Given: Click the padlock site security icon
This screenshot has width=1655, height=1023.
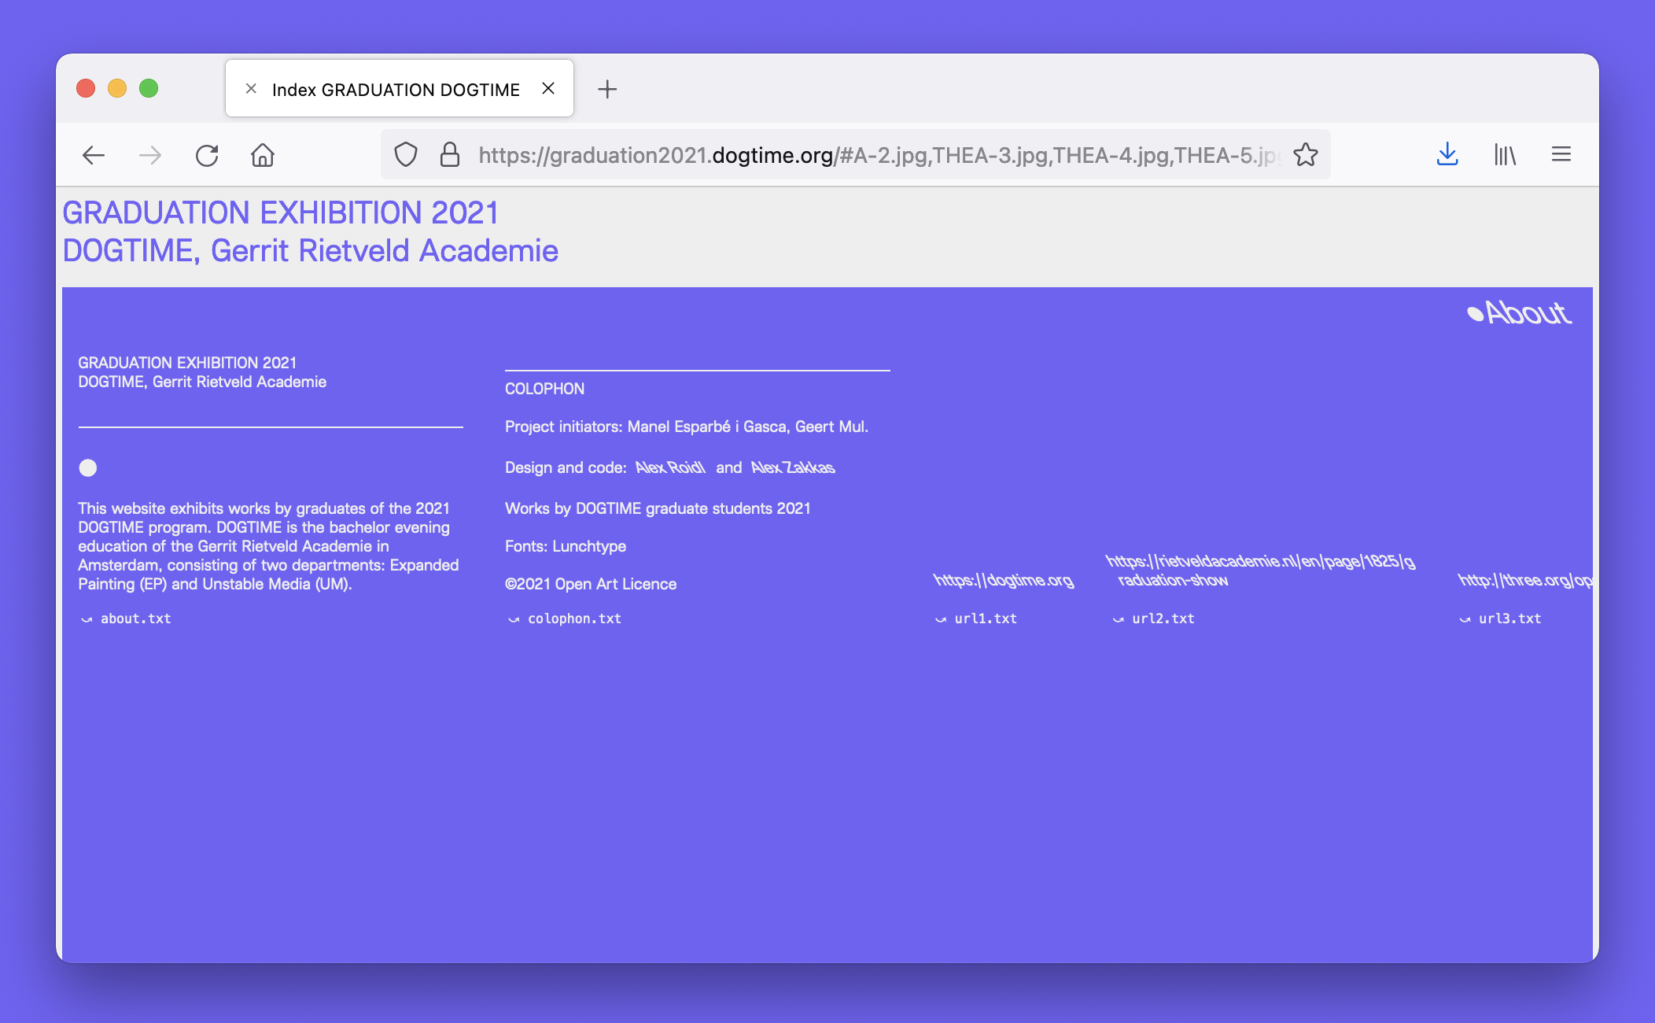Looking at the screenshot, I should pos(449,155).
